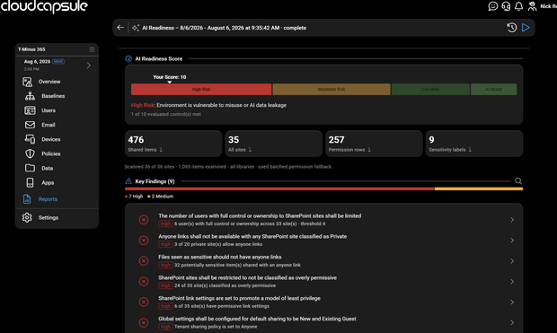
Task: Open report history clock icon
Action: point(511,28)
